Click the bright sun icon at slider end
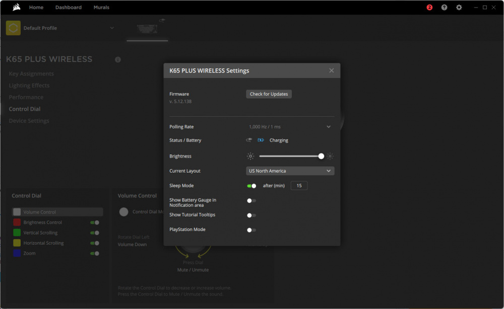Screen dimensions: 504x309 [330, 157]
